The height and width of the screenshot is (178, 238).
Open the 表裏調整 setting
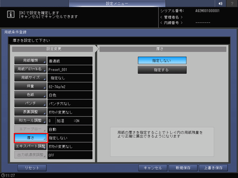click(30, 112)
